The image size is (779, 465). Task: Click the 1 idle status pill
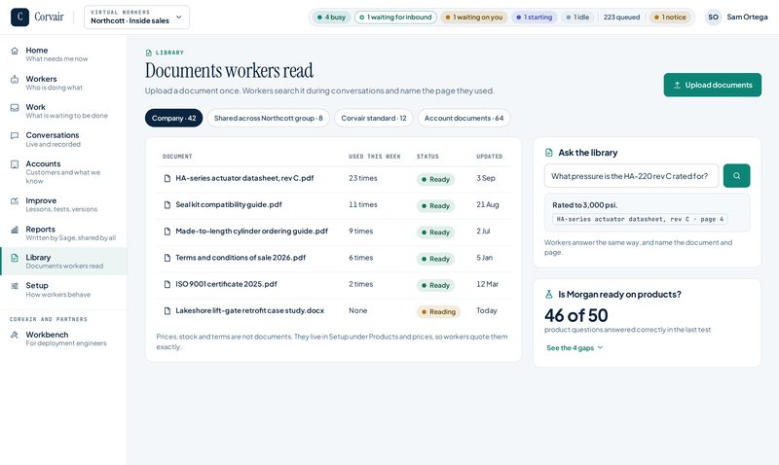click(577, 17)
